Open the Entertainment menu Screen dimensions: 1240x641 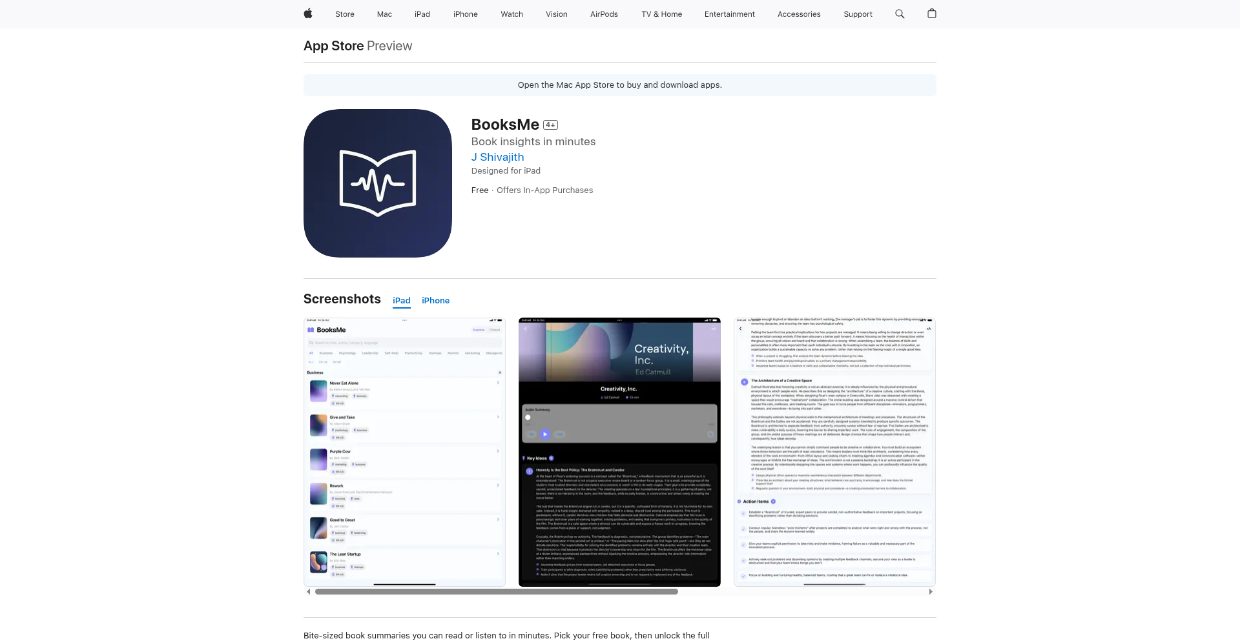point(730,14)
